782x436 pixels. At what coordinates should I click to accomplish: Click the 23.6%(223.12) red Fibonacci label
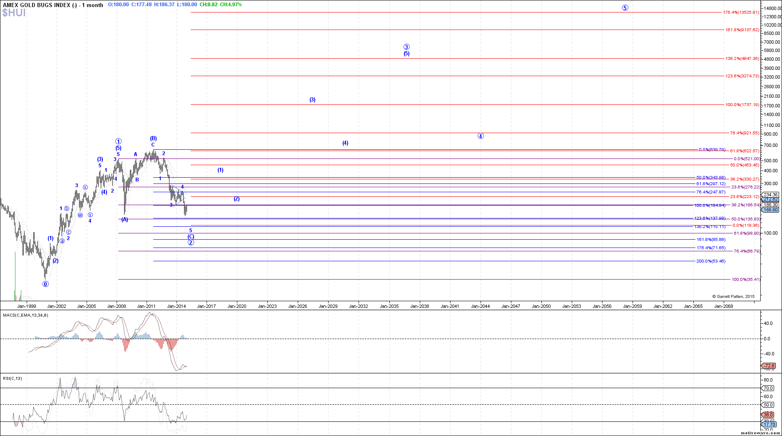(x=744, y=197)
